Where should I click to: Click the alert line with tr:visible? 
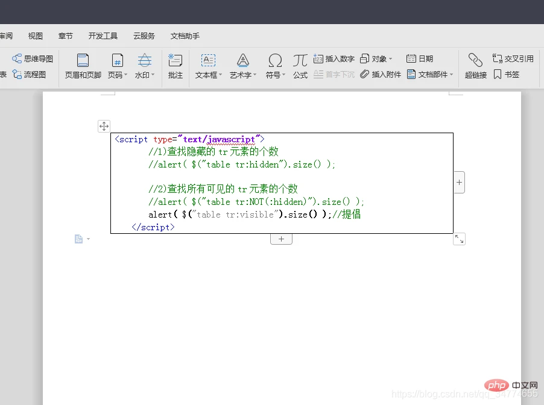(255, 215)
